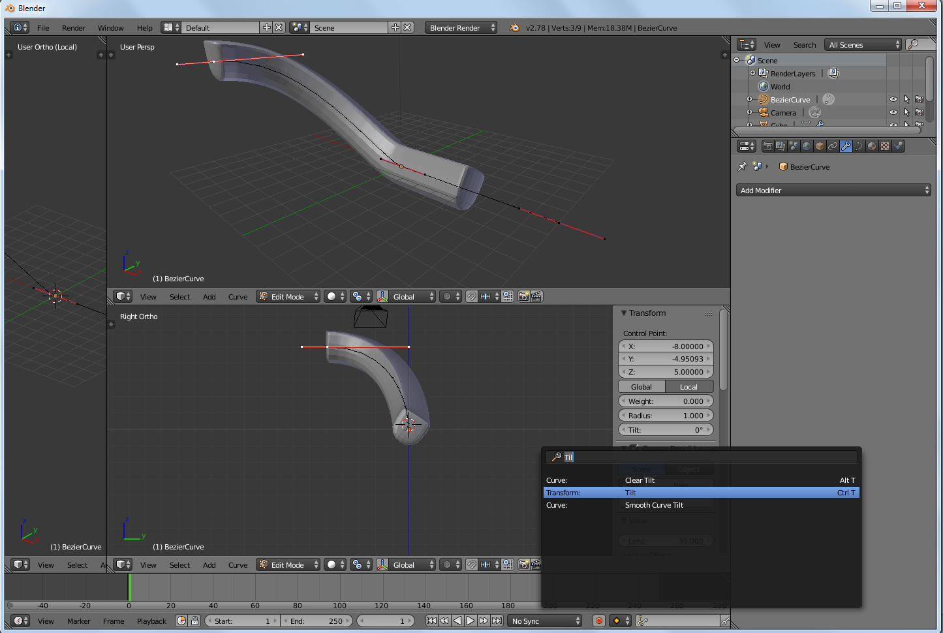
Task: Open the Texture checkerboard properties tab
Action: pyautogui.click(x=885, y=146)
